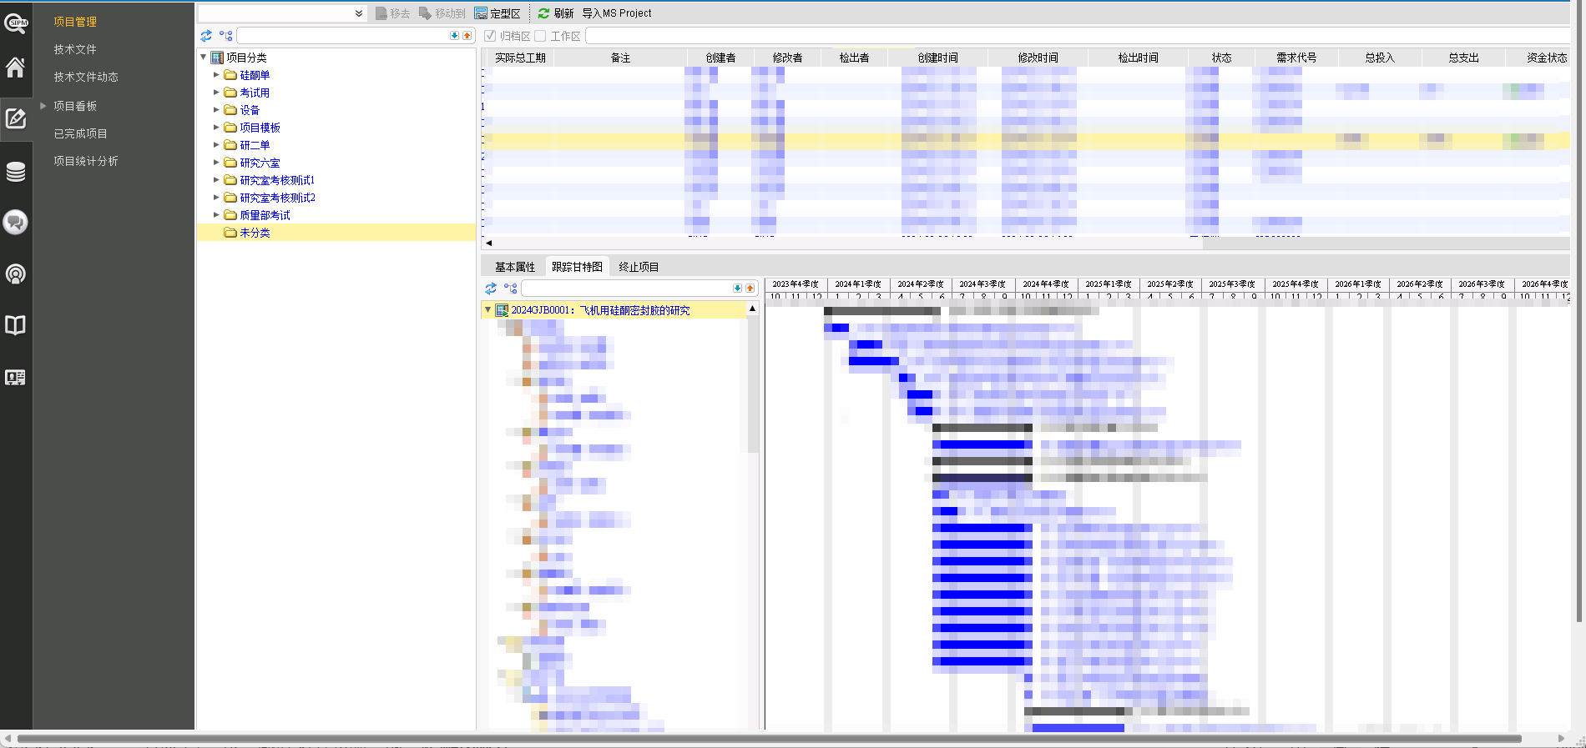
Task: Click the tree structure icon in Gantt panel
Action: (x=511, y=289)
